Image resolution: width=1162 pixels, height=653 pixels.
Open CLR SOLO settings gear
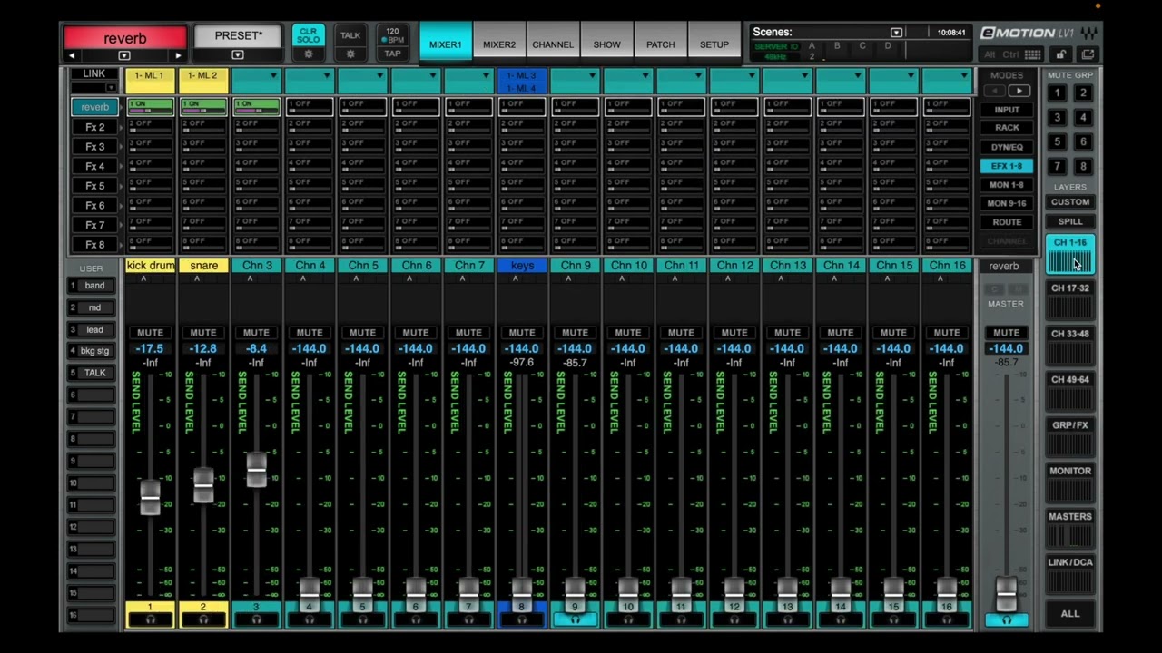pyautogui.click(x=309, y=54)
